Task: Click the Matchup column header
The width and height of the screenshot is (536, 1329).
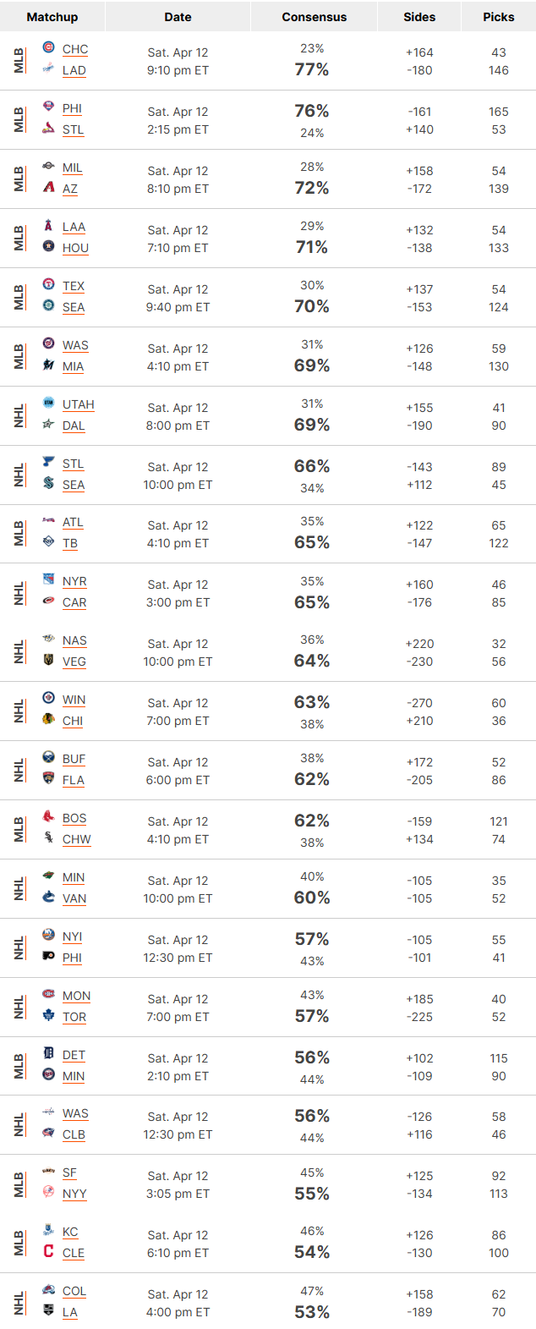Action: 52,17
